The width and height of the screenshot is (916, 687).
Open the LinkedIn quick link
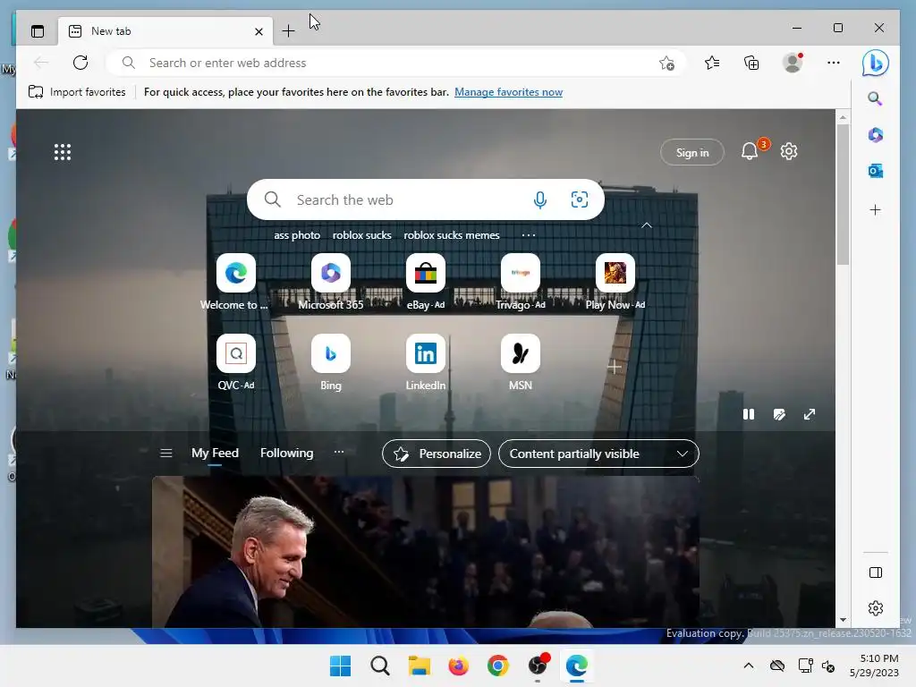point(425,362)
